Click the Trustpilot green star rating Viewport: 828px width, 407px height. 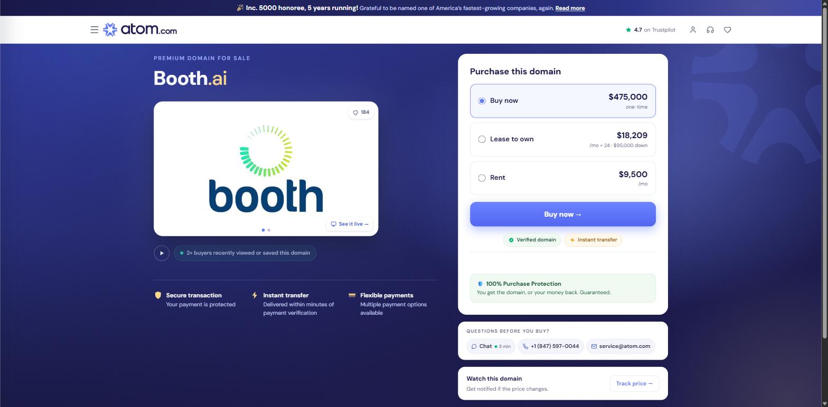click(x=628, y=30)
